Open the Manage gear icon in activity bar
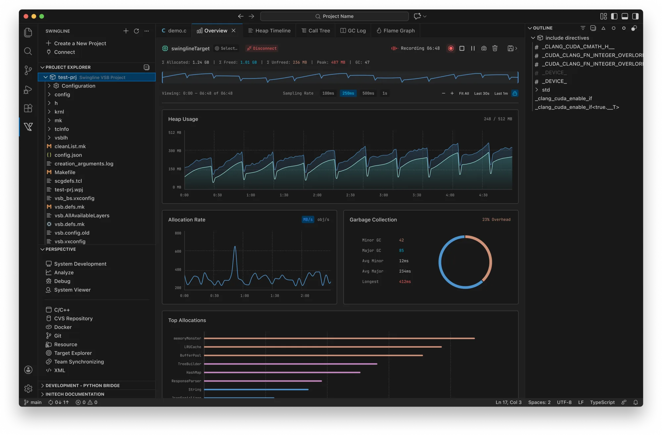This screenshot has width=662, height=435. (28, 388)
